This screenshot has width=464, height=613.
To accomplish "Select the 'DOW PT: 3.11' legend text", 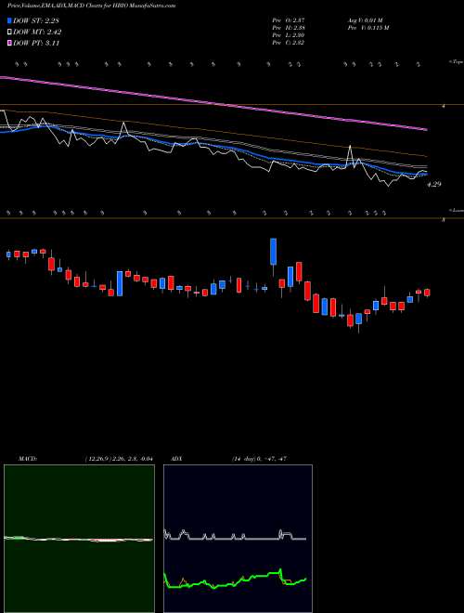I will click(36, 44).
